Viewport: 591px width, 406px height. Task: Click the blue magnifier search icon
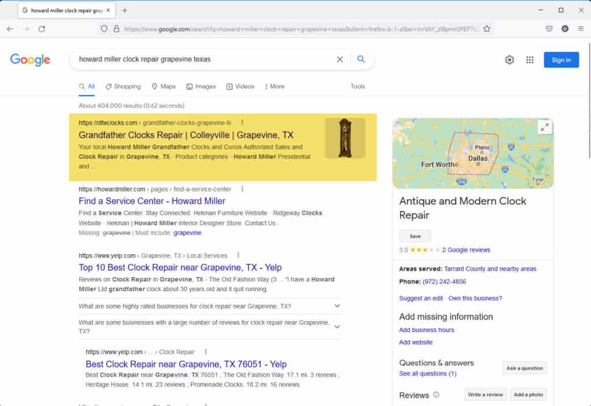[361, 59]
